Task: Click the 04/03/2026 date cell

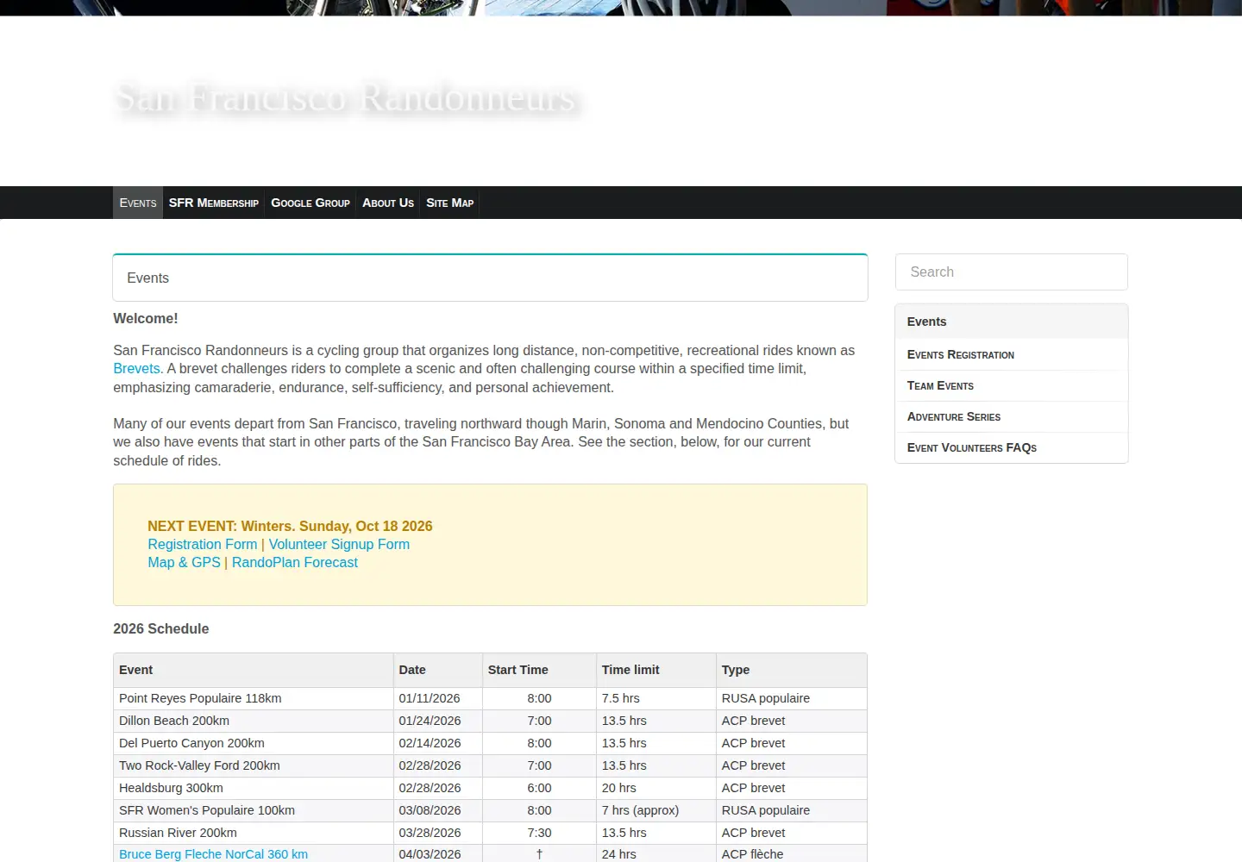Action: pyautogui.click(x=438, y=854)
